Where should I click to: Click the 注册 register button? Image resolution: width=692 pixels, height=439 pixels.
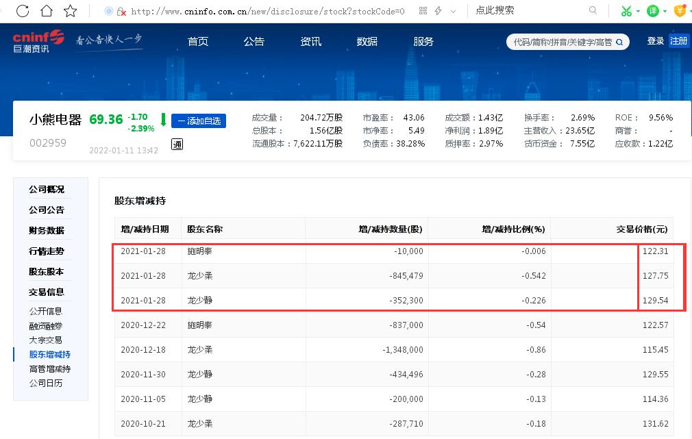[x=679, y=41]
